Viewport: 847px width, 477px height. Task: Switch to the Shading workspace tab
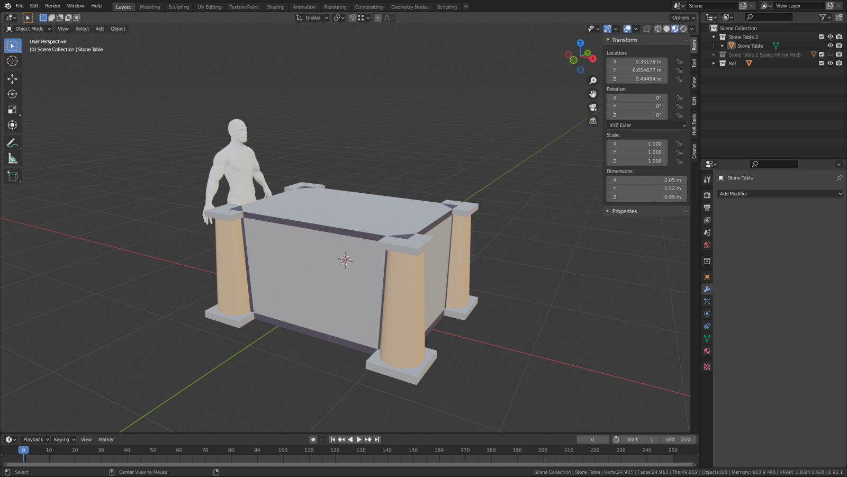[x=275, y=7]
